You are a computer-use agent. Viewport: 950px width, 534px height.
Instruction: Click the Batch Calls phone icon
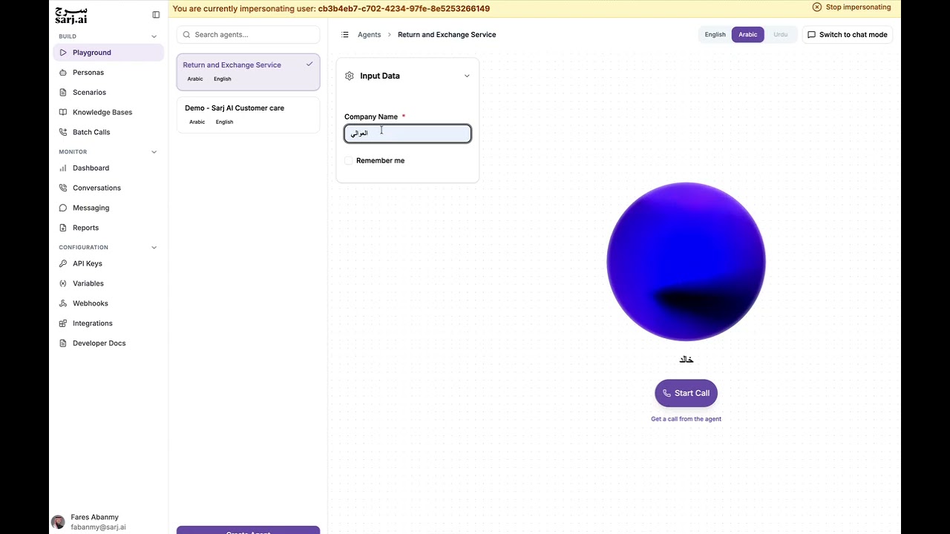64,132
